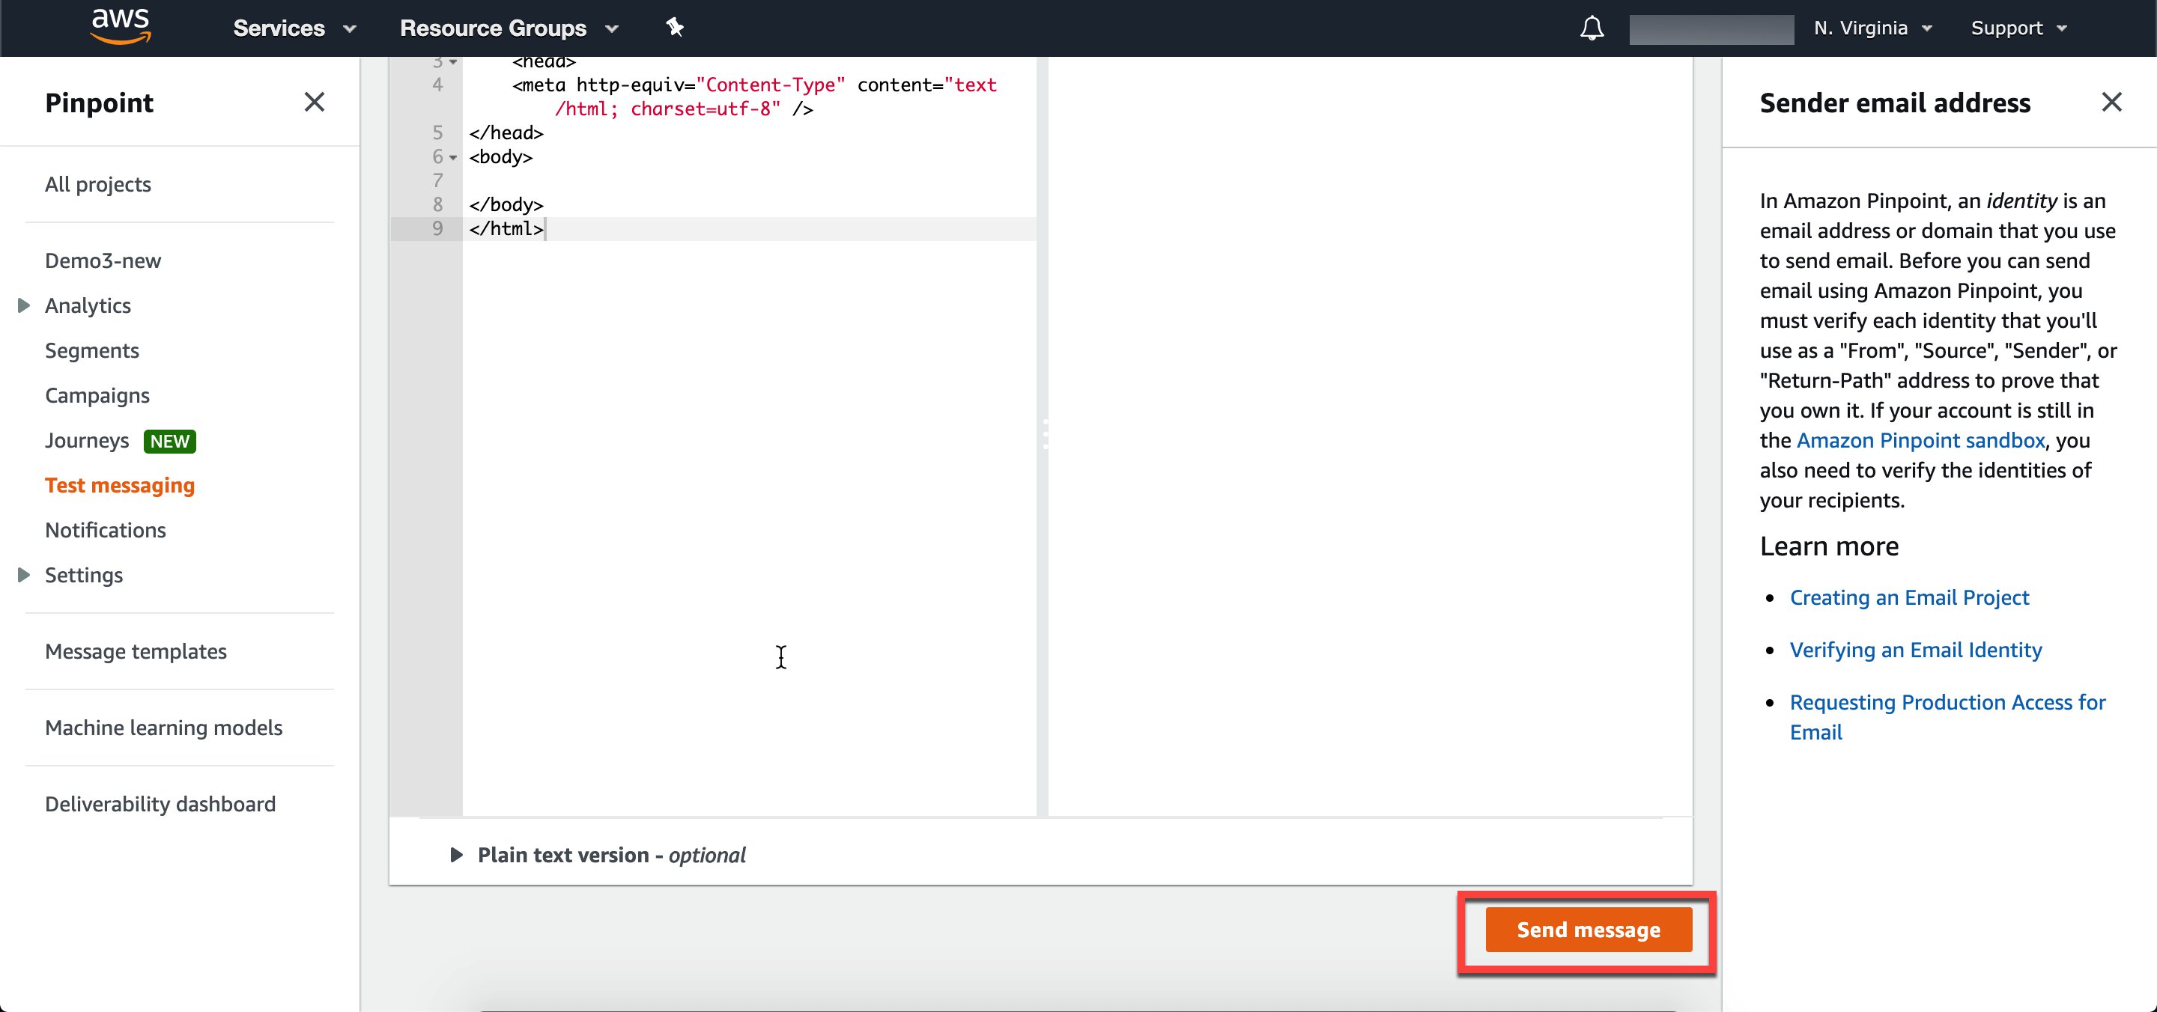This screenshot has height=1012, width=2157.
Task: Open Machine learning models
Action: (x=164, y=728)
